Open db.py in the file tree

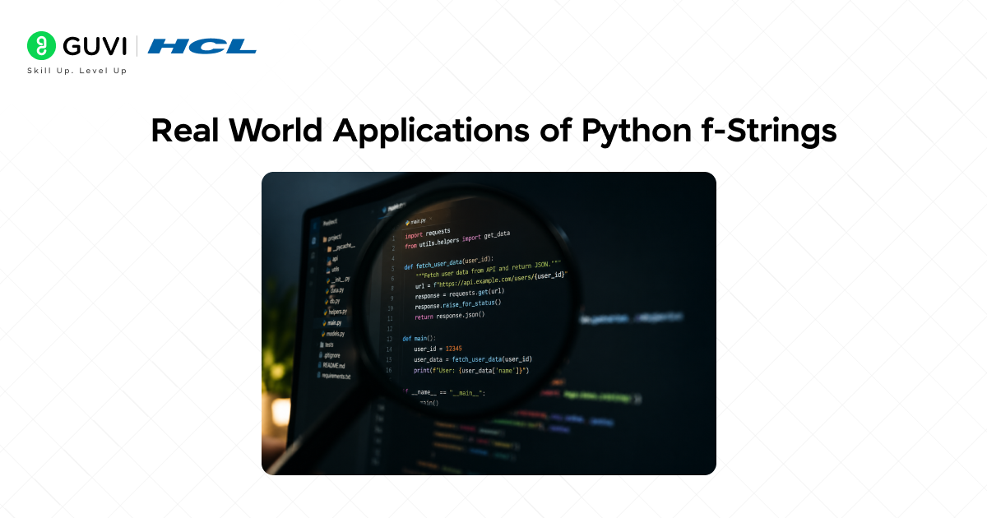(333, 301)
